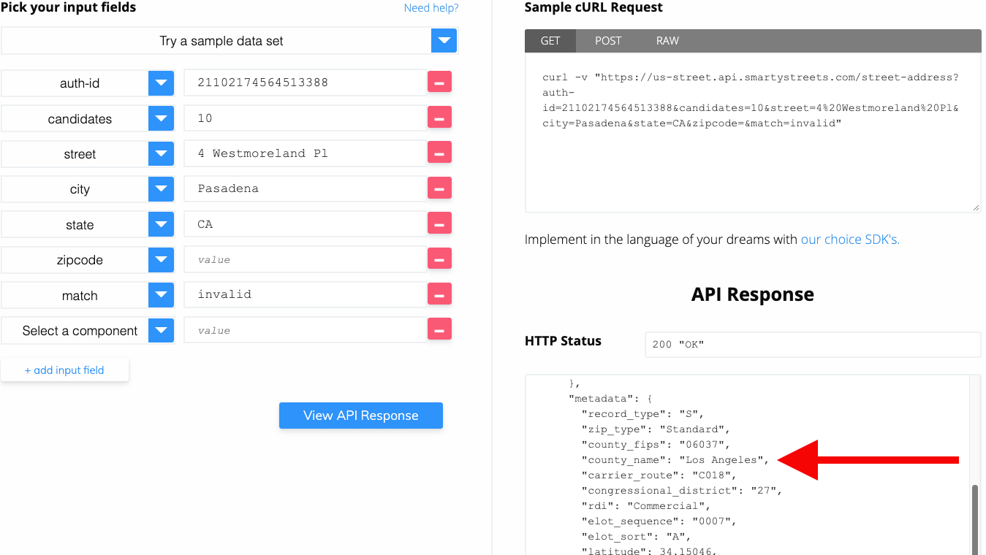Remove the city input field

pos(441,188)
